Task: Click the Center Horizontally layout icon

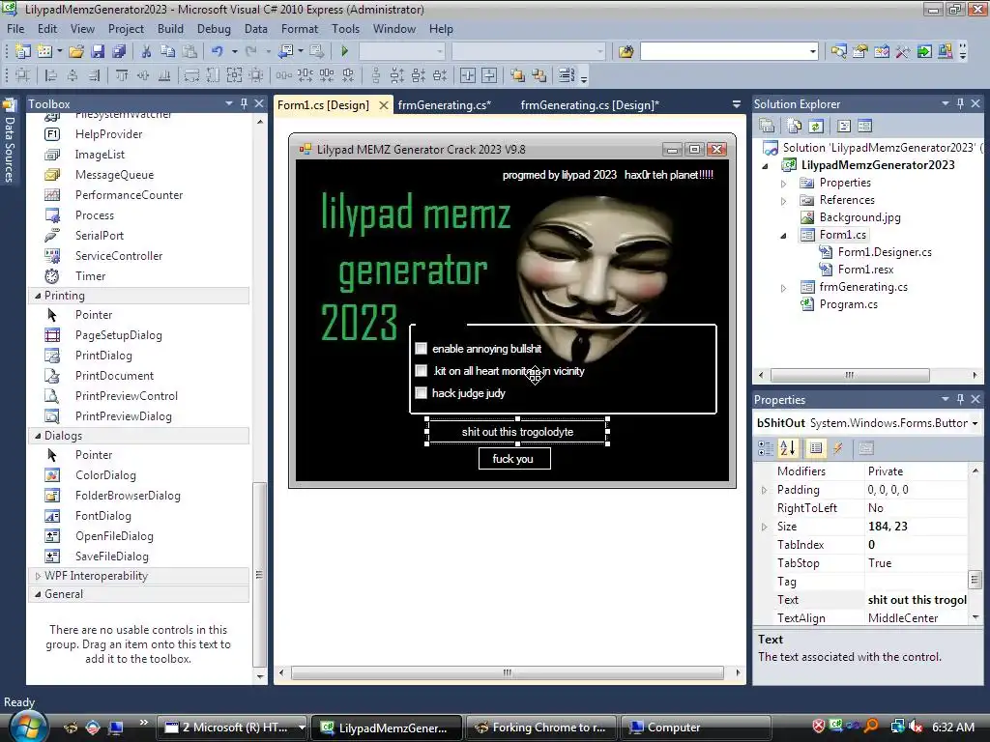Action: [x=468, y=75]
